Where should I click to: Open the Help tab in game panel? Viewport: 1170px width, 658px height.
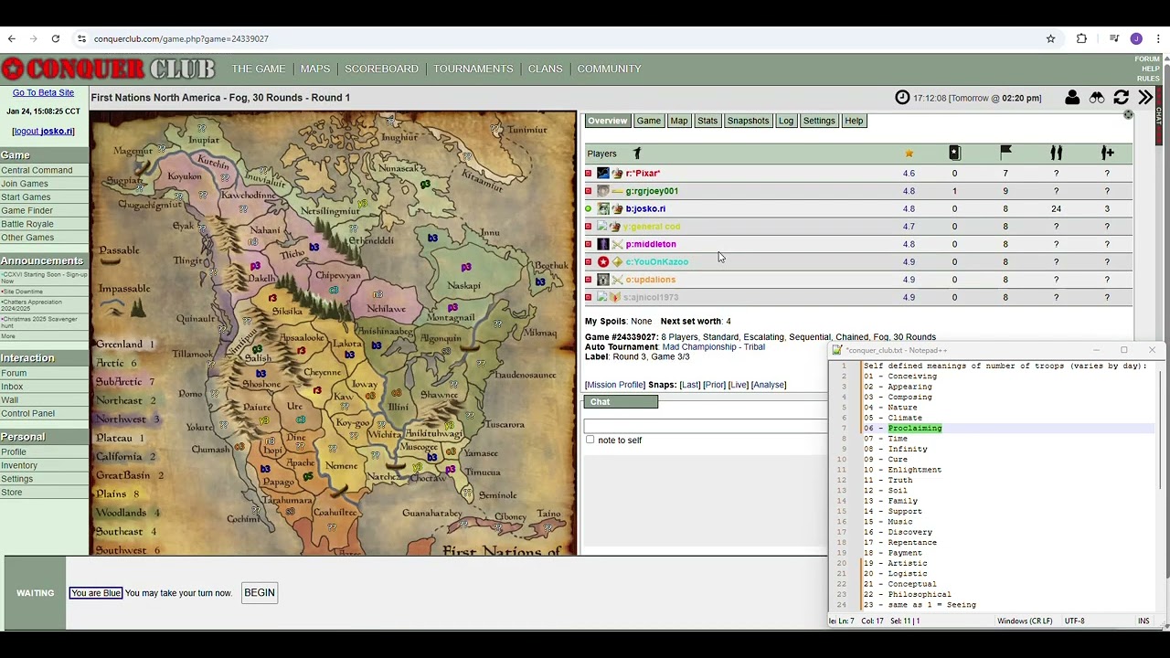click(853, 121)
